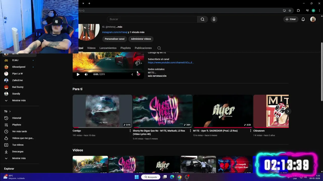Open Chrome media controls icon
This screenshot has width=323, height=181.
click(307, 11)
